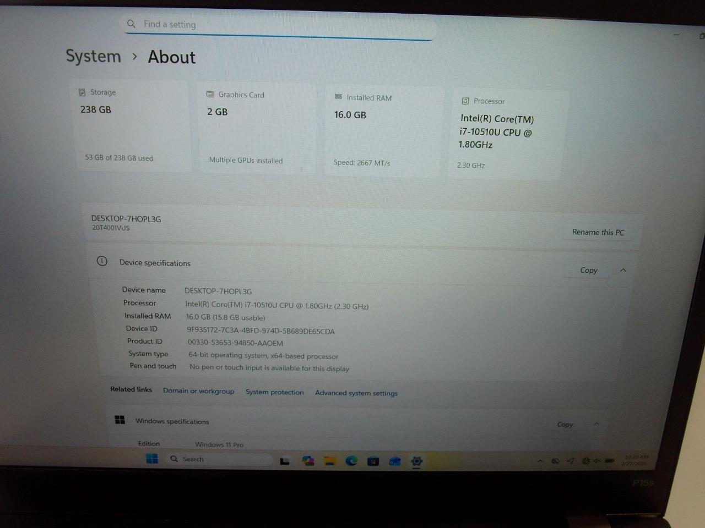Open Advanced system settings link
This screenshot has height=528, width=705.
tap(356, 393)
